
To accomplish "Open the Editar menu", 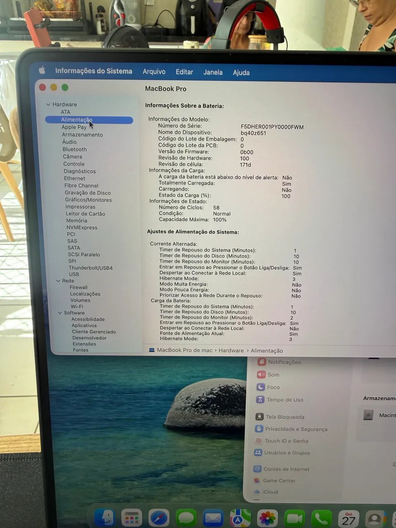I will pos(184,72).
